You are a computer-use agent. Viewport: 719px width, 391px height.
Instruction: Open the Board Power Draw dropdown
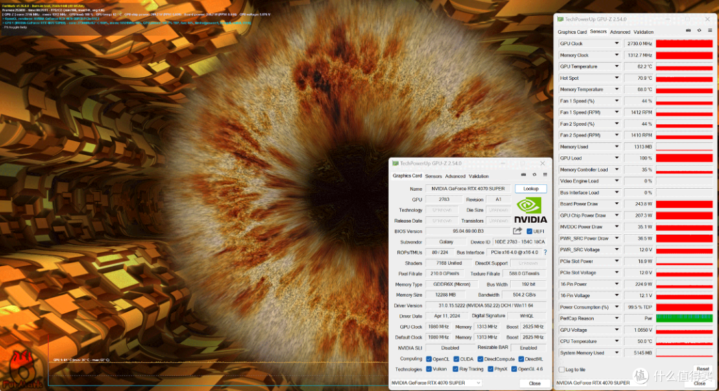(616, 203)
